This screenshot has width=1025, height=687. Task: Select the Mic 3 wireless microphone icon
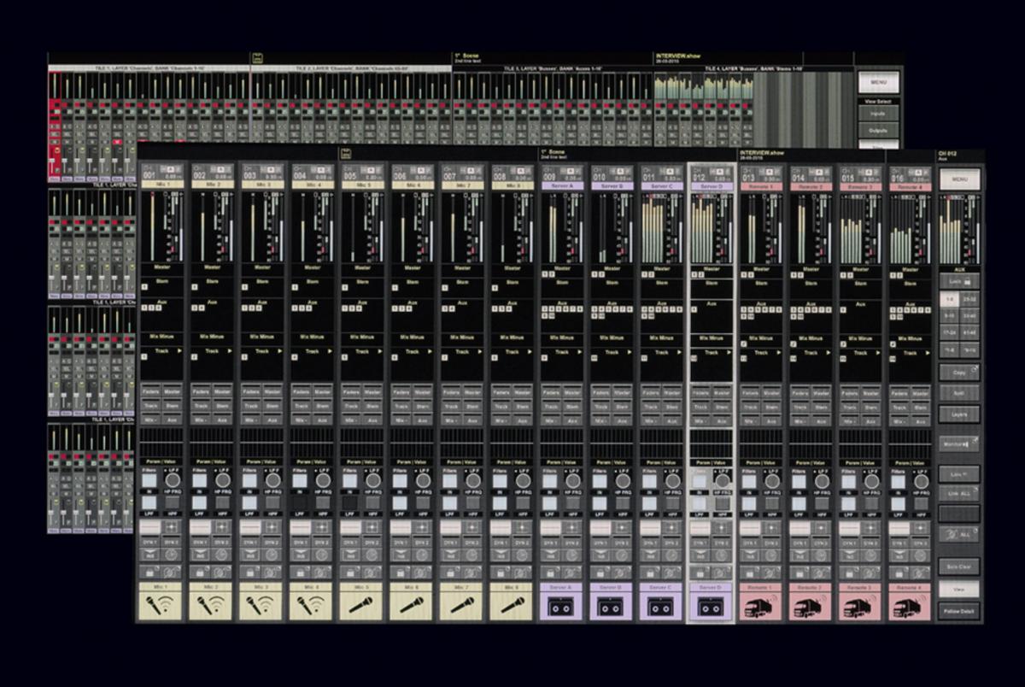pyautogui.click(x=261, y=606)
